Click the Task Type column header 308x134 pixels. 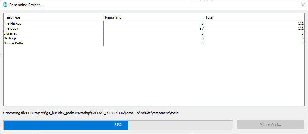54,17
